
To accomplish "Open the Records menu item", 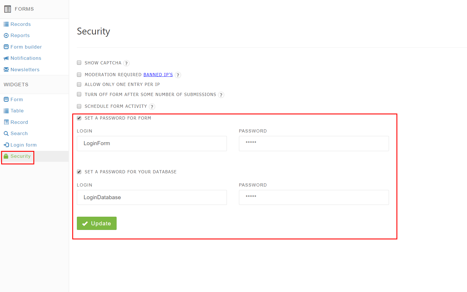I will [x=20, y=24].
